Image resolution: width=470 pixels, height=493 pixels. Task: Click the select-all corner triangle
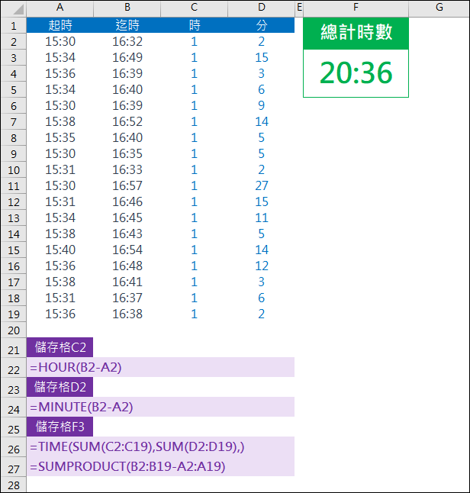[x=18, y=9]
